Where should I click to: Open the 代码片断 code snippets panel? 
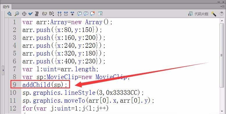click(198, 14)
